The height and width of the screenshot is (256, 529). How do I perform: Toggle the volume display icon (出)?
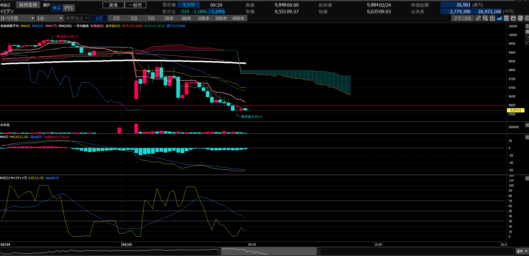click(x=492, y=18)
